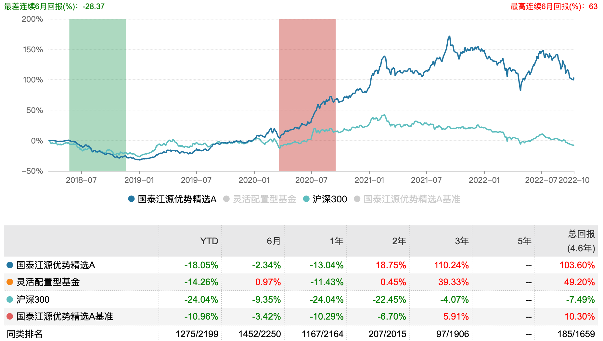The image size is (603, 341).
Task: Click the 总回报 (4.6年) column header
Action: coord(581,241)
